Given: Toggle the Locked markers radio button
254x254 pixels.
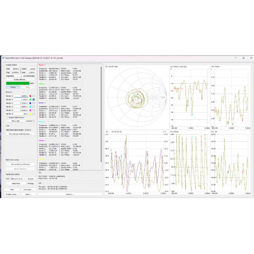Looking at the screenshot, I should click(x=34, y=121).
